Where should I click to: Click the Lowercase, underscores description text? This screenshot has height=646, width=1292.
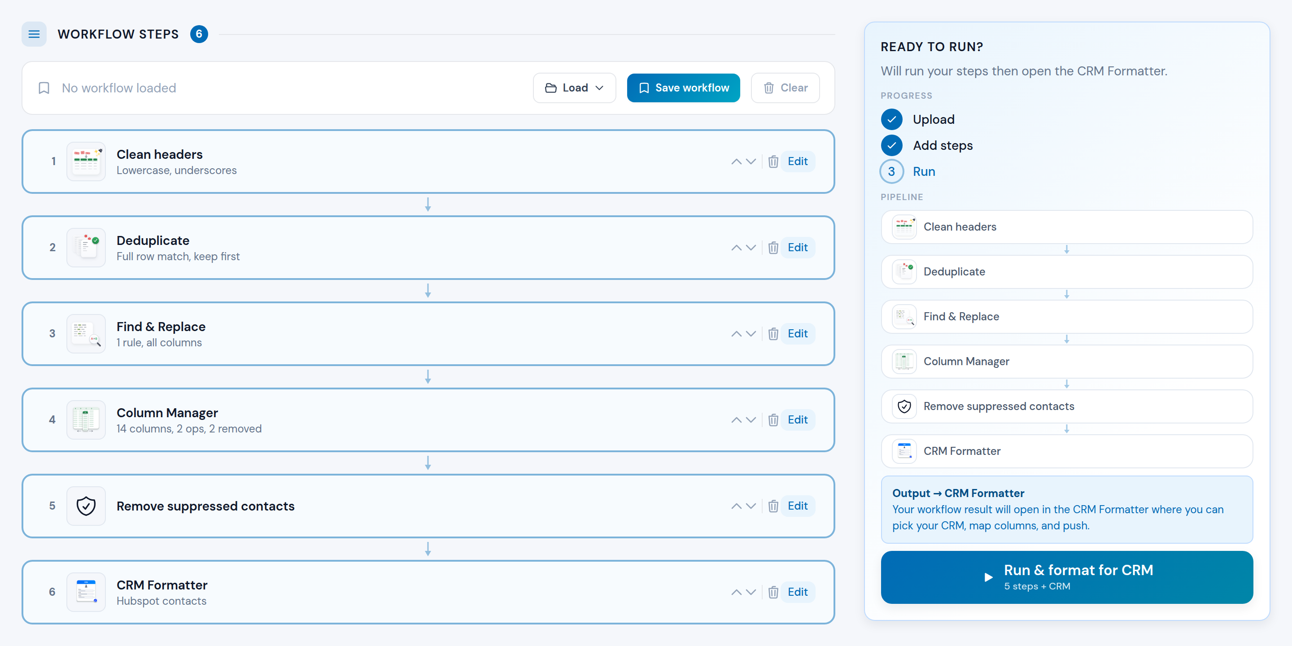177,170
